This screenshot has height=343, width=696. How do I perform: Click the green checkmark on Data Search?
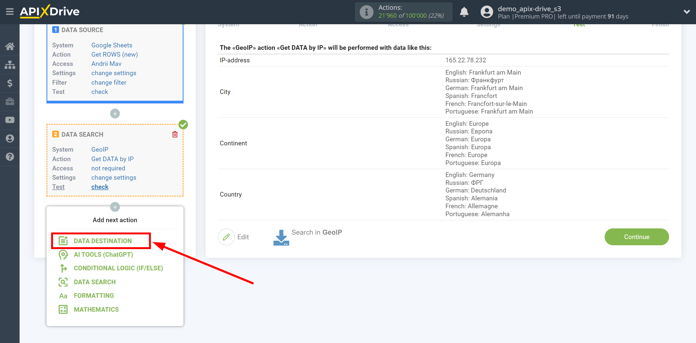[183, 125]
